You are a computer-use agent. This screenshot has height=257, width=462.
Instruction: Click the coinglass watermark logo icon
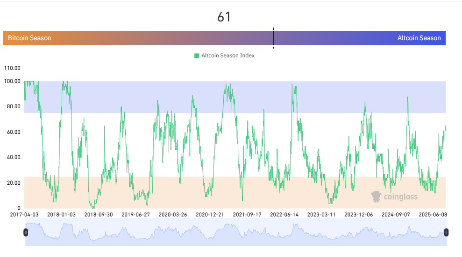[x=376, y=197]
